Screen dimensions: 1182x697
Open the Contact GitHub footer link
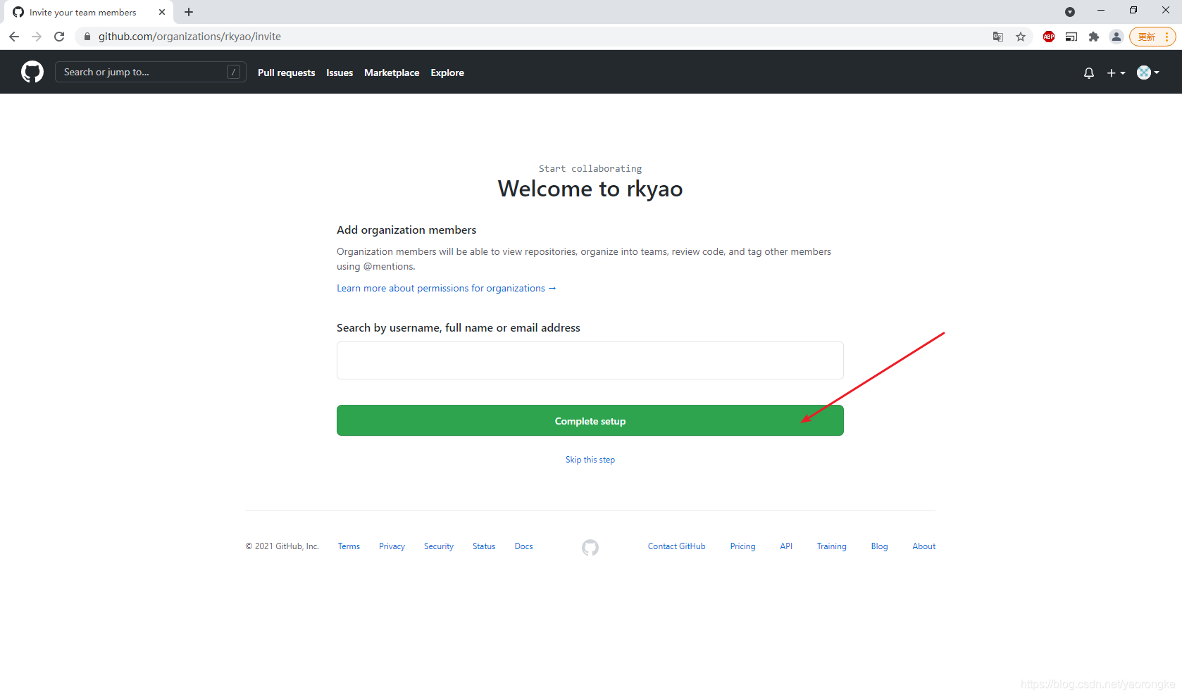point(676,546)
